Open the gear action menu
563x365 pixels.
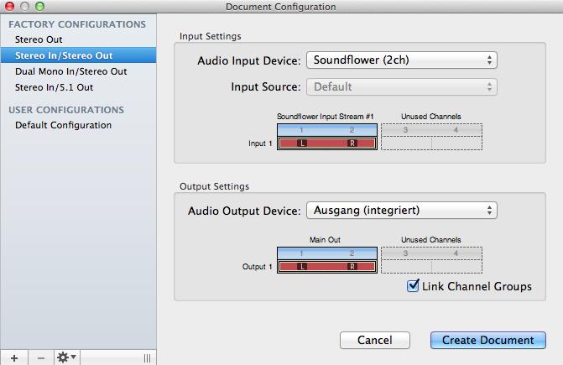67,357
